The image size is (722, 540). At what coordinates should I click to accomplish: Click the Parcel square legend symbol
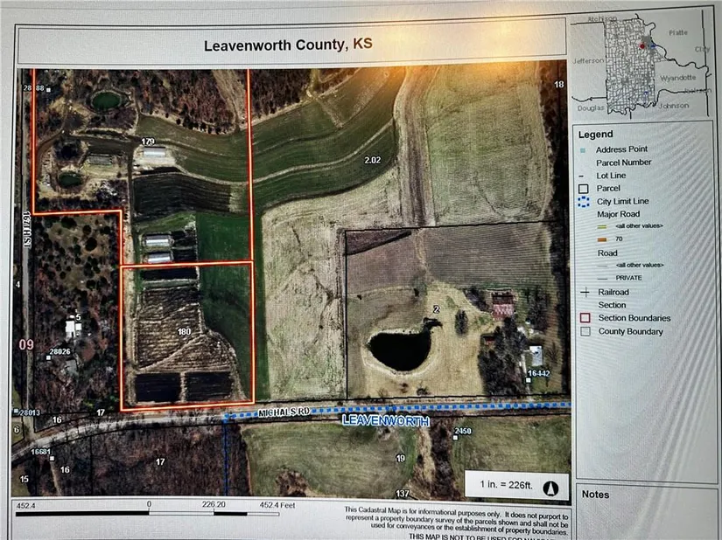(x=584, y=189)
